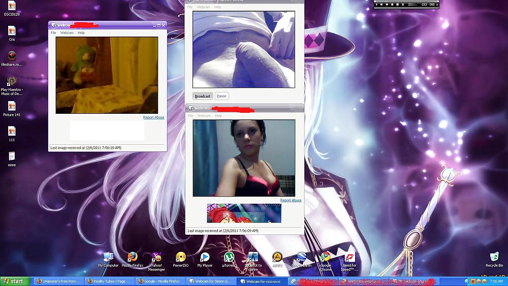Select the desktop file named 111
Image resolution: width=508 pixels, height=286 pixels.
coord(12,134)
